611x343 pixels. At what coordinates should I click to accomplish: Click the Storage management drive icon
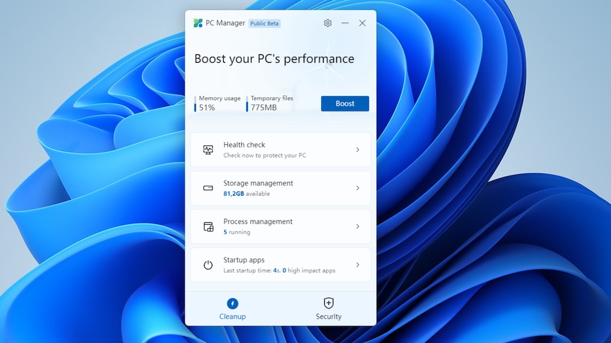[208, 188]
